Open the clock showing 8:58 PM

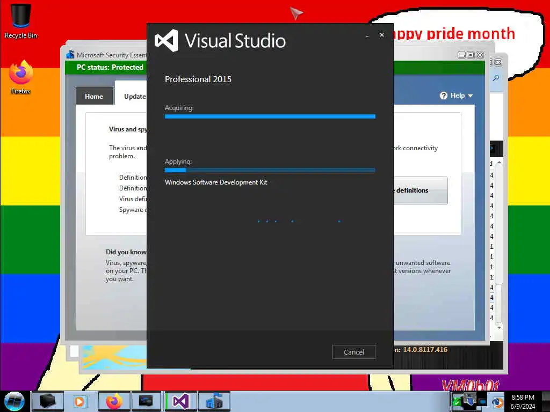coord(523,401)
